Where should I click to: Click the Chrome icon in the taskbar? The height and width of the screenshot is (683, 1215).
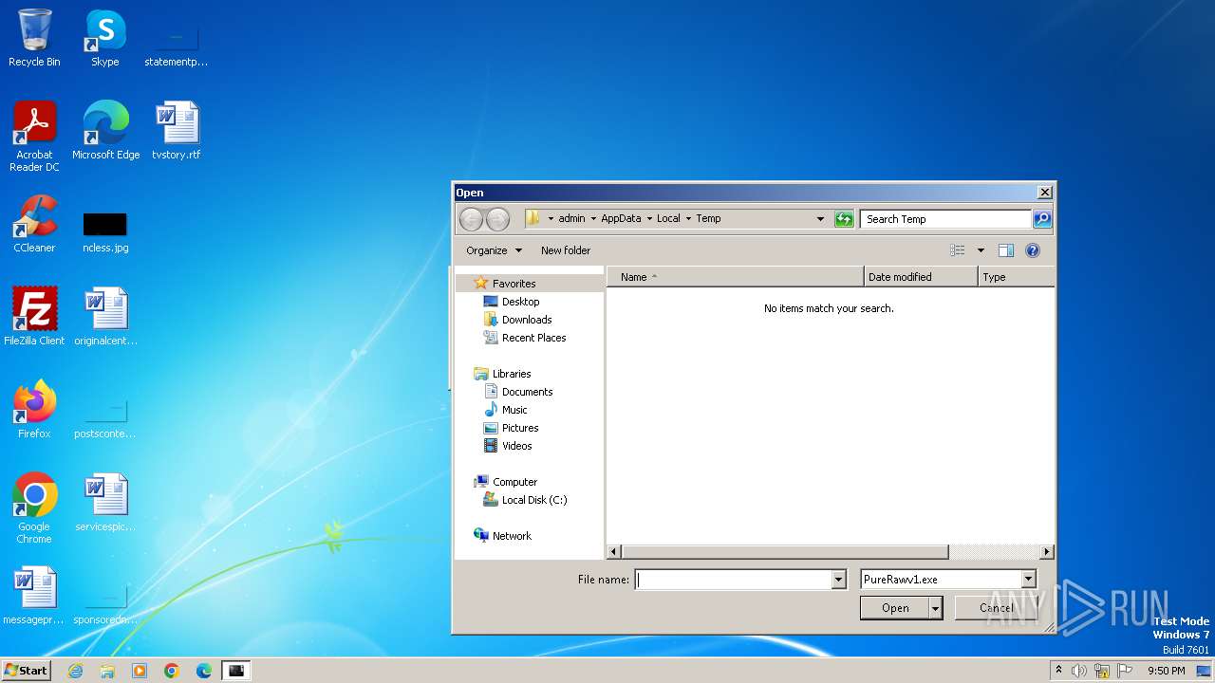point(172,671)
